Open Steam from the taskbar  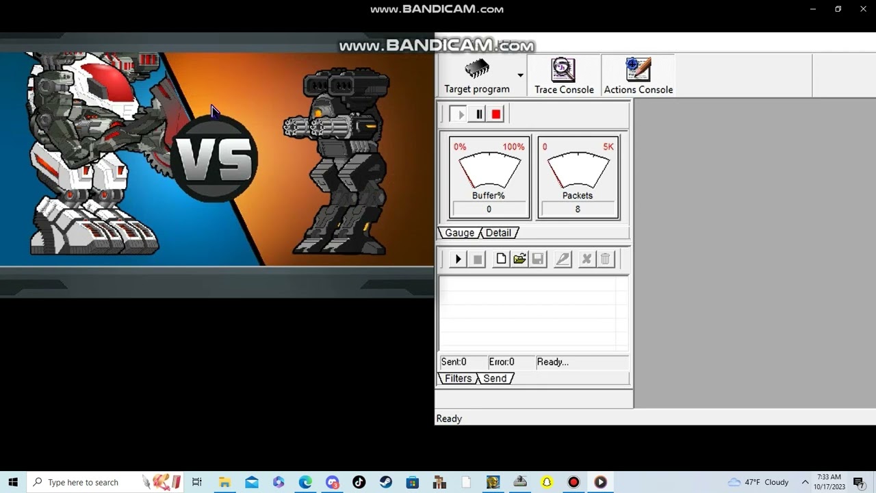[x=385, y=482]
